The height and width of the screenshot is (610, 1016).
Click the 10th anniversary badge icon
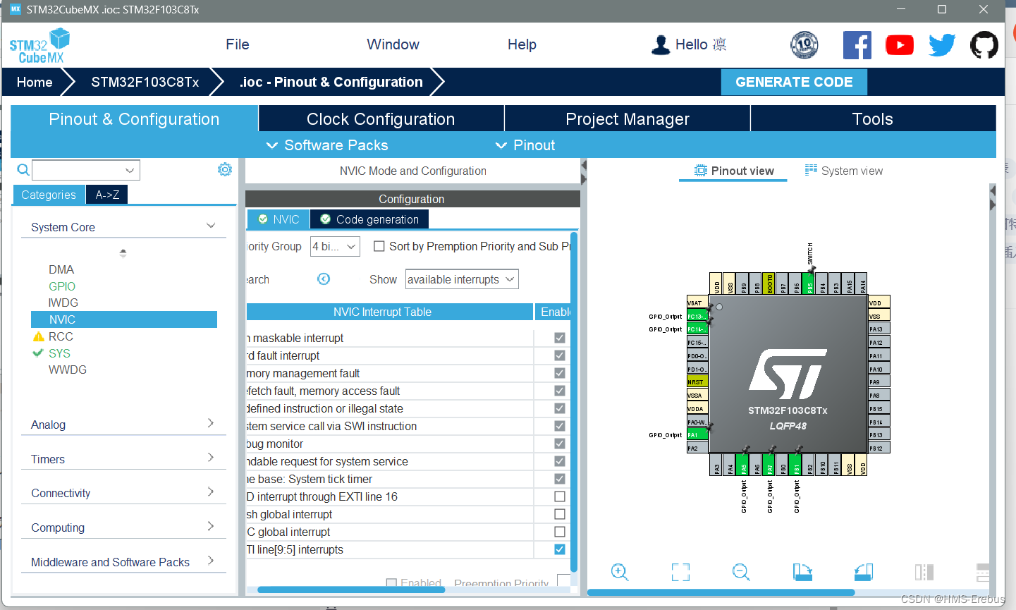[x=804, y=45]
